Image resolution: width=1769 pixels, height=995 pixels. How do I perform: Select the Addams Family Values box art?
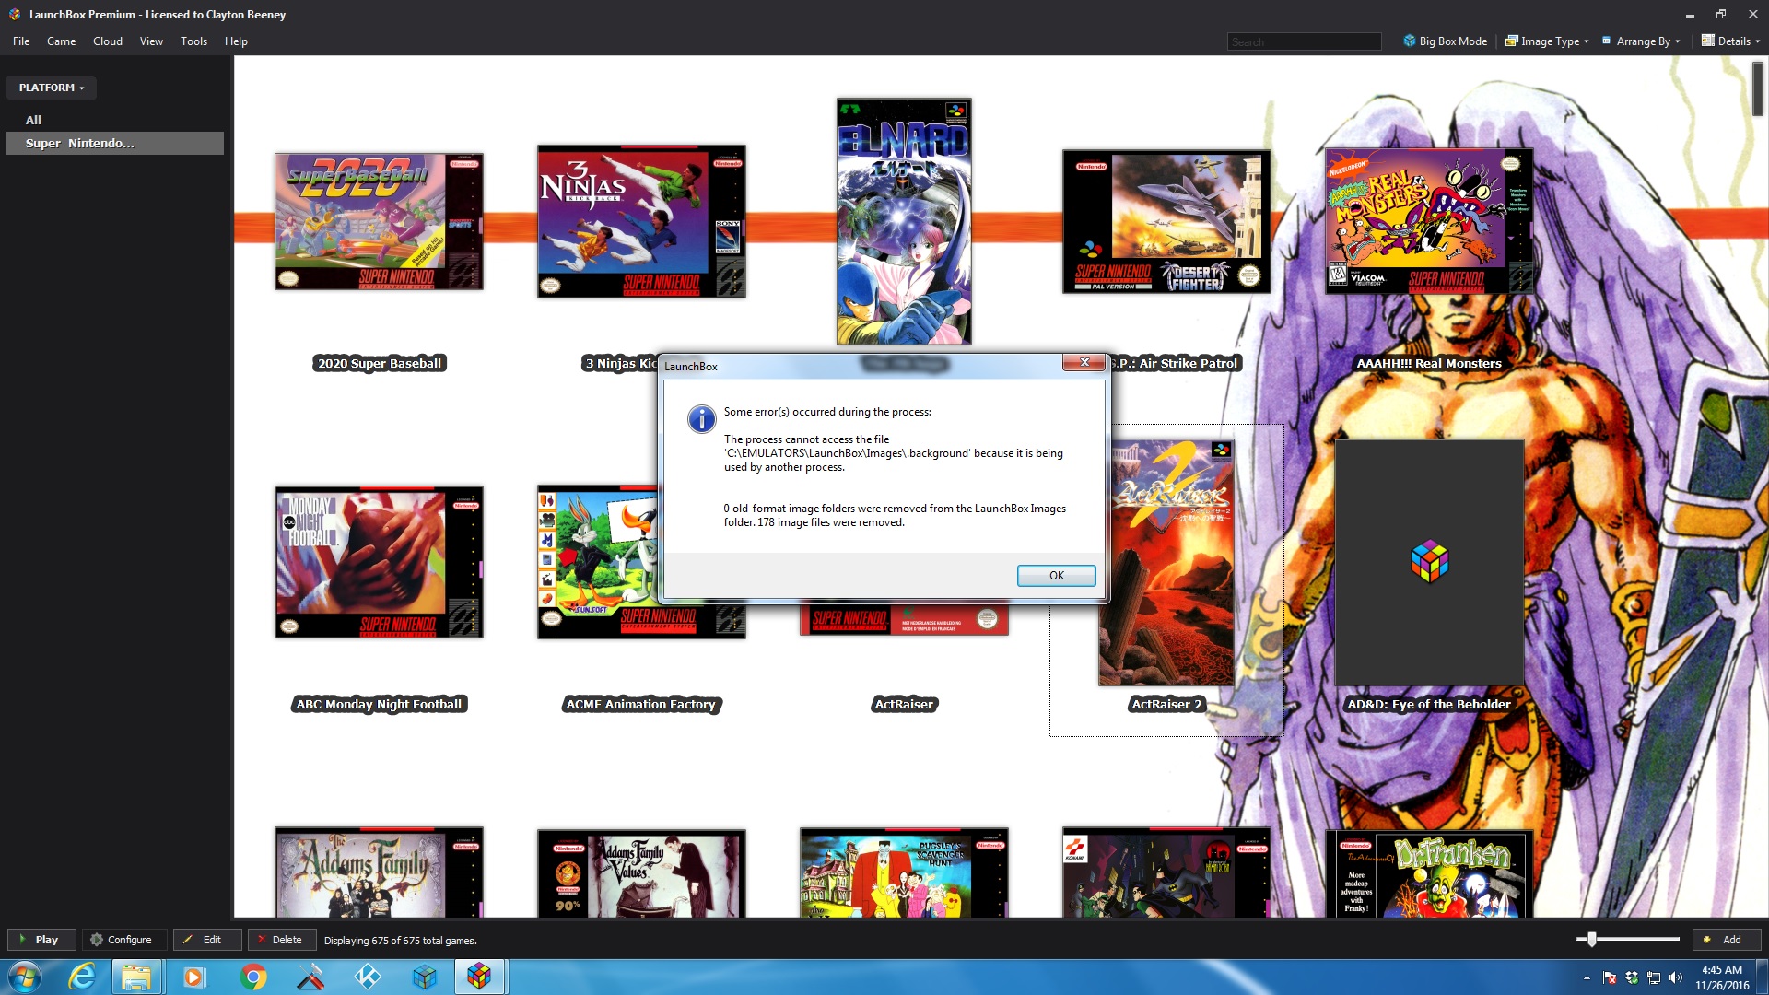point(641,873)
